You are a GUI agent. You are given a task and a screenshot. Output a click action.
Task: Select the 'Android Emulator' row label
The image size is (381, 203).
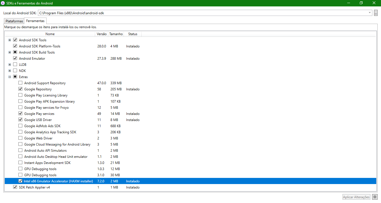32,59
